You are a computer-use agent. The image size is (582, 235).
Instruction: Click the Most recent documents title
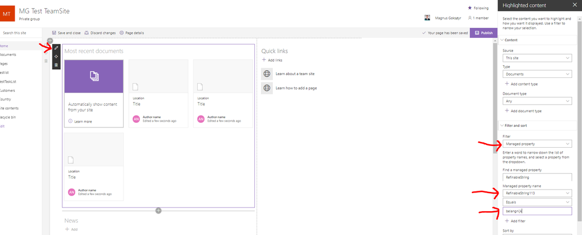tap(94, 51)
